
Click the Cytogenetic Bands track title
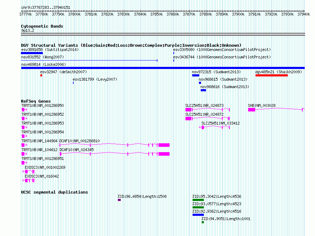(x=42, y=26)
